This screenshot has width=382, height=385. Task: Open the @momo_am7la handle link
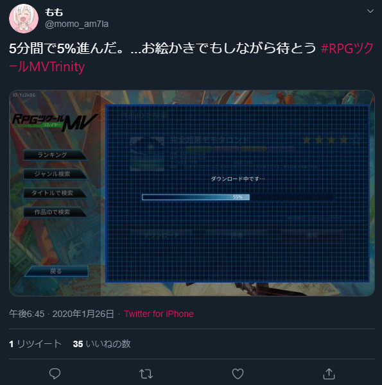pos(76,24)
